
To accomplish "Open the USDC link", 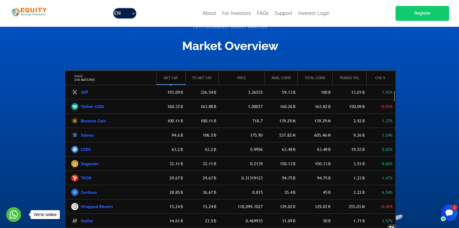I will point(86,149).
